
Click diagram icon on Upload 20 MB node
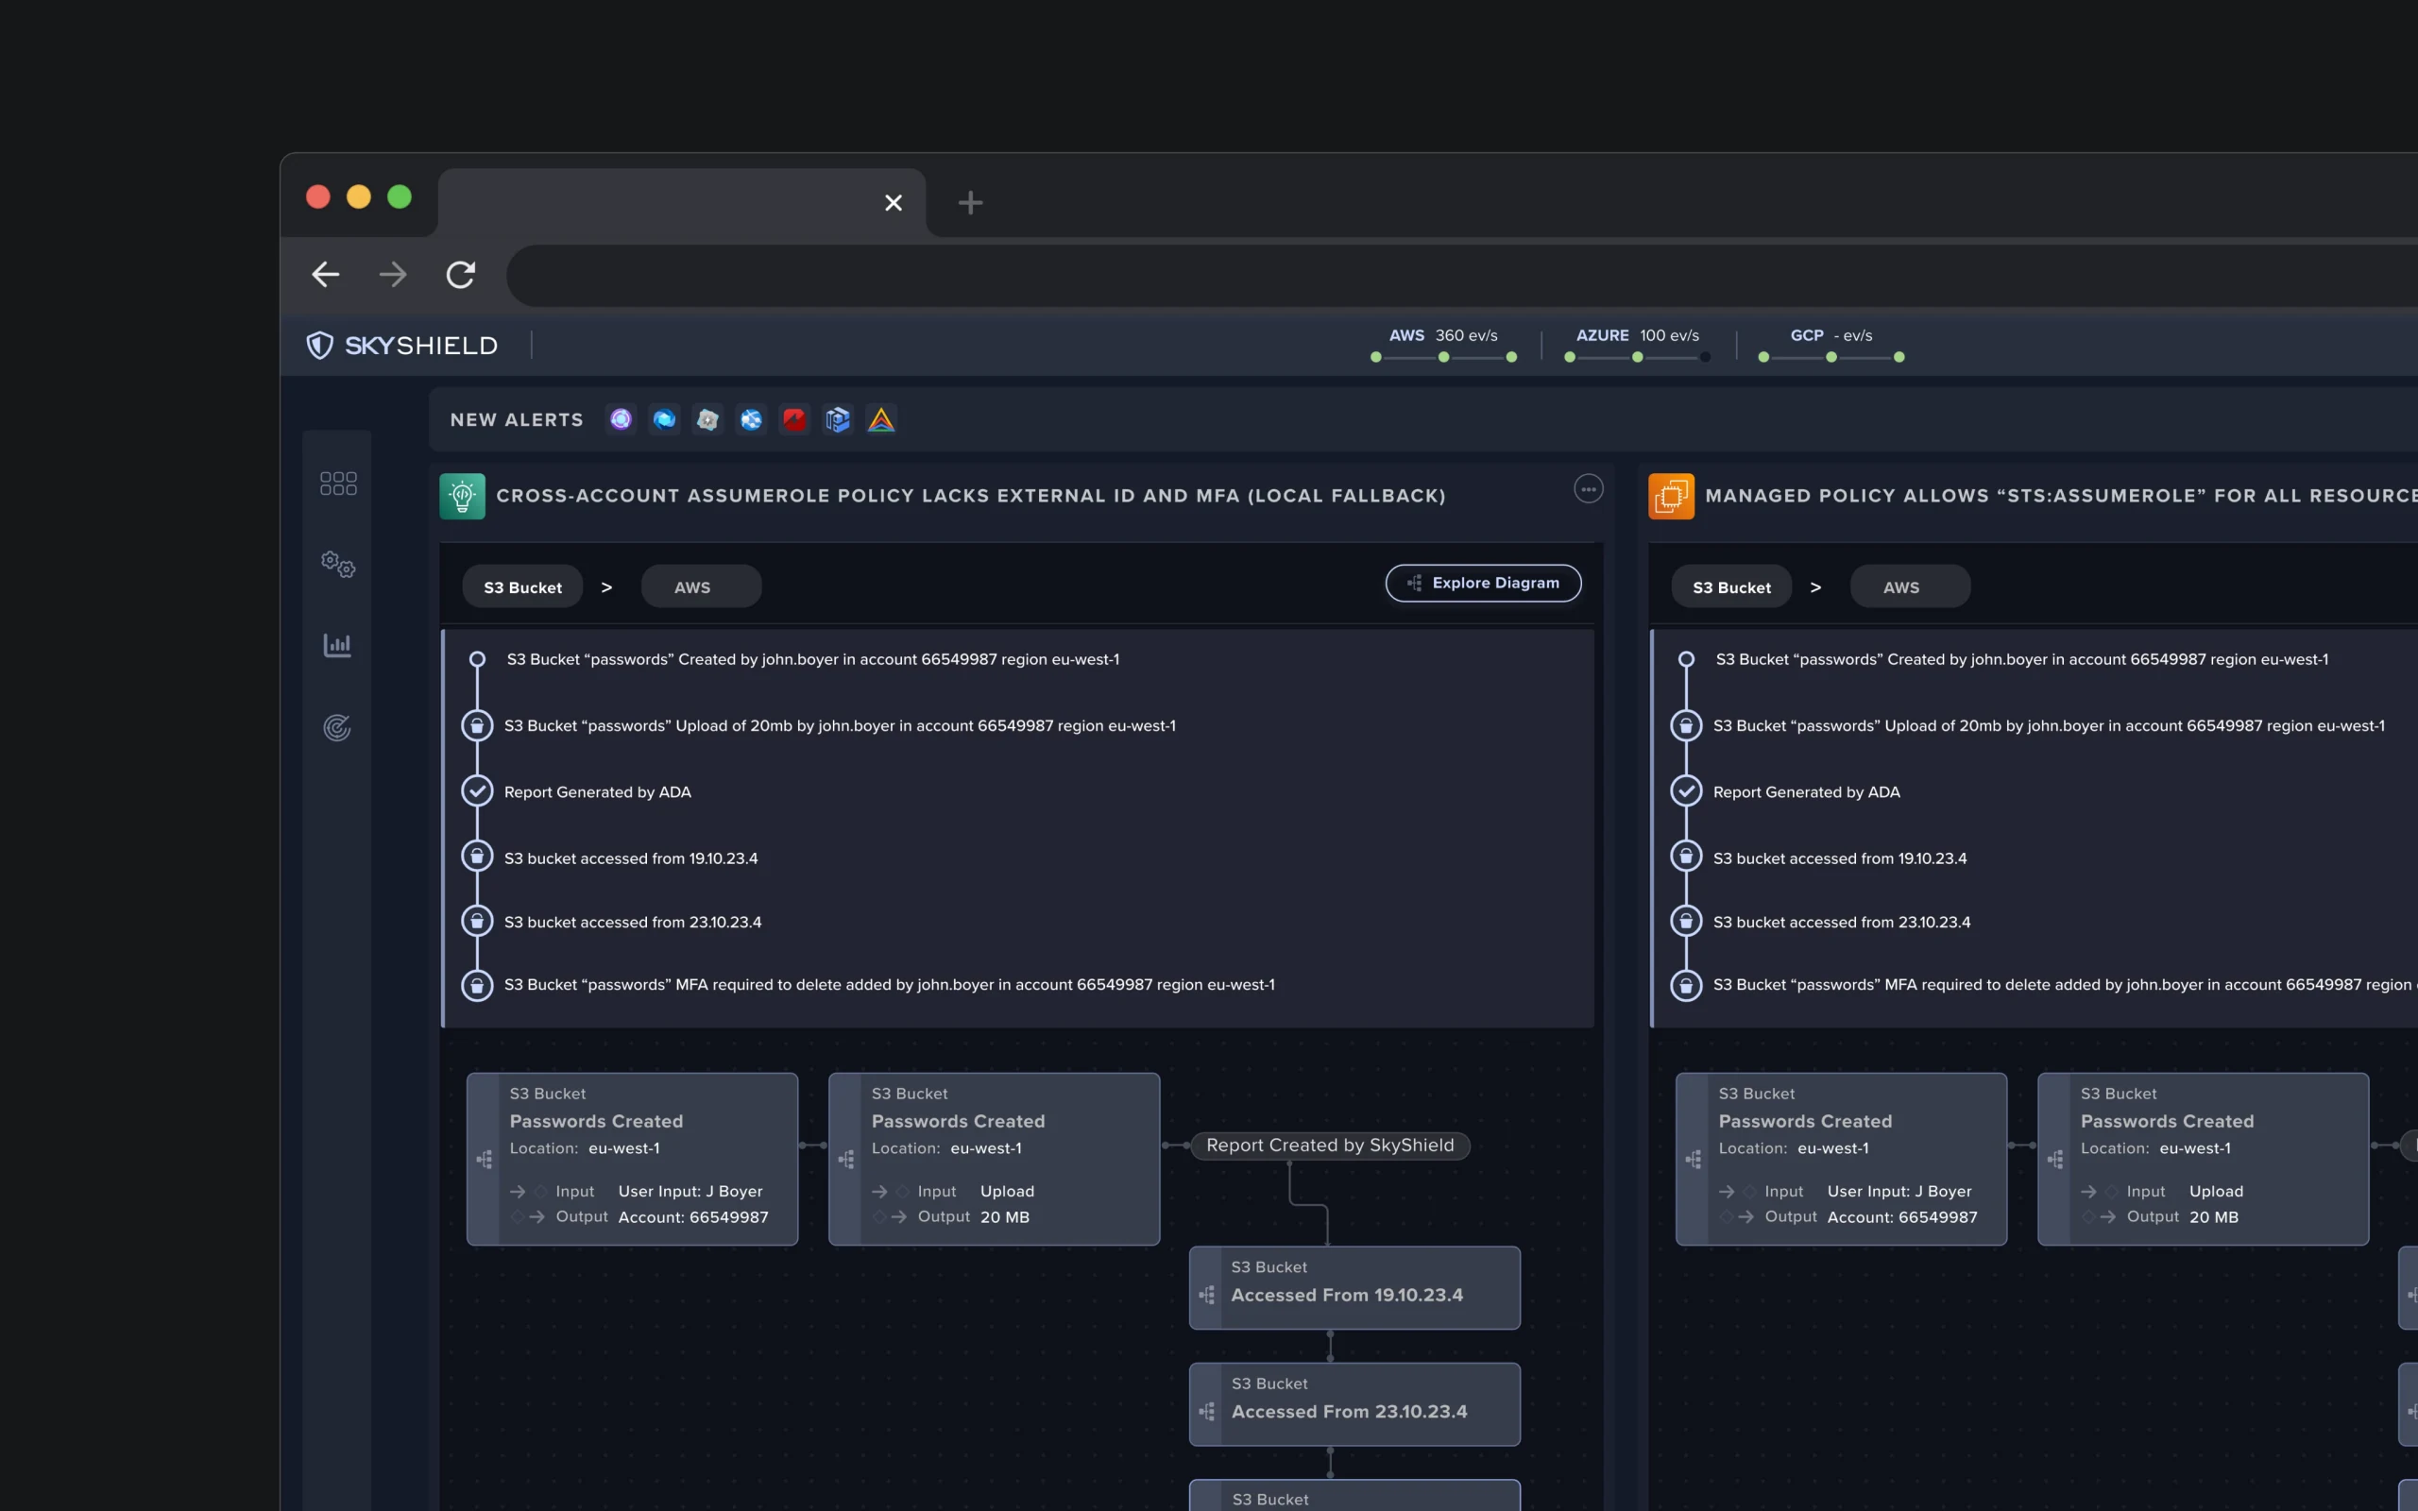click(x=846, y=1160)
